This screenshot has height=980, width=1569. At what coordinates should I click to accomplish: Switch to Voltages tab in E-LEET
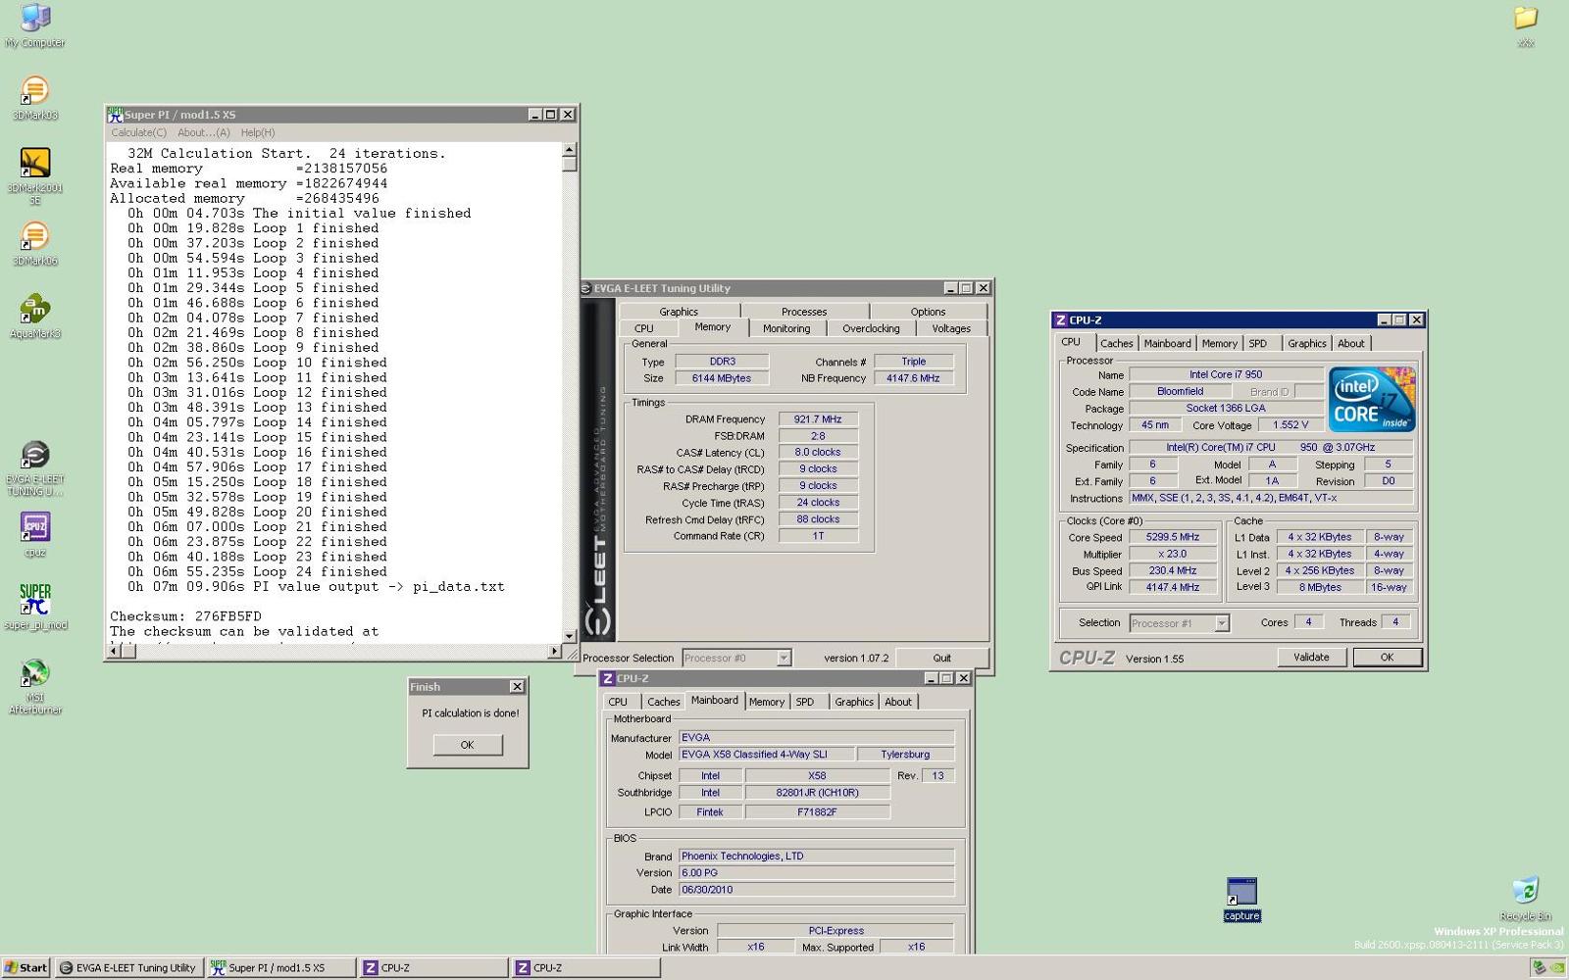[951, 328]
